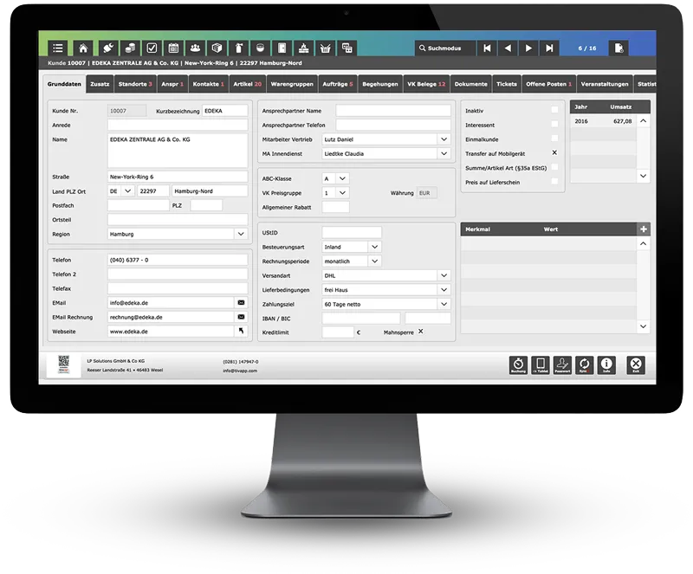The image size is (693, 574).
Task: Open the Zahlungsziel dropdown
Action: click(x=444, y=304)
